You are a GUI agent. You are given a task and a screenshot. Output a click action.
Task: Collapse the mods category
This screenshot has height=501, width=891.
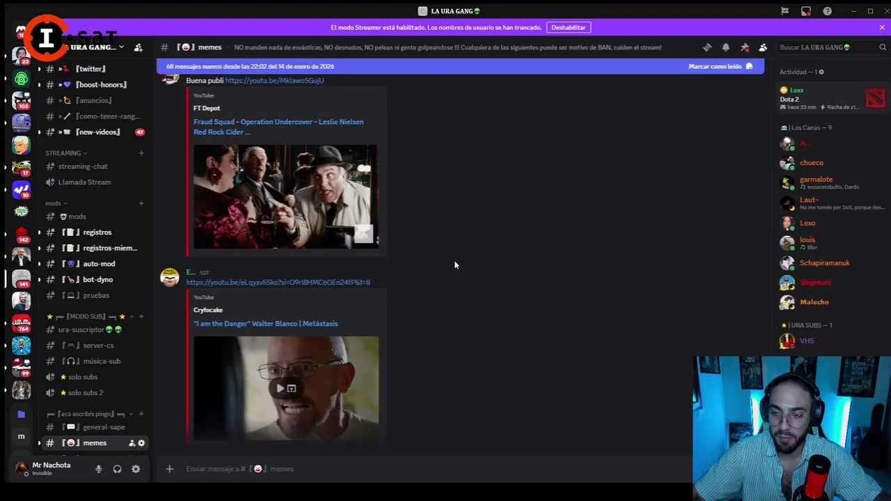click(x=56, y=203)
